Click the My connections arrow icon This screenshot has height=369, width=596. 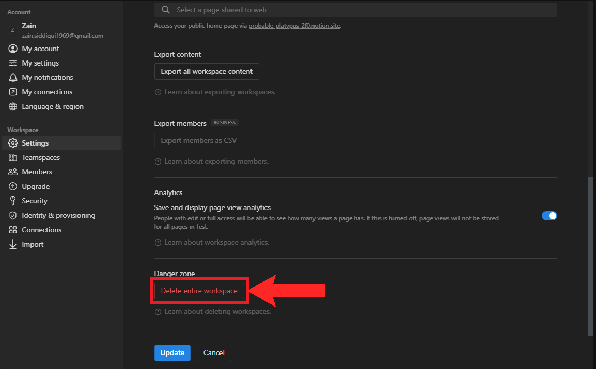(13, 92)
